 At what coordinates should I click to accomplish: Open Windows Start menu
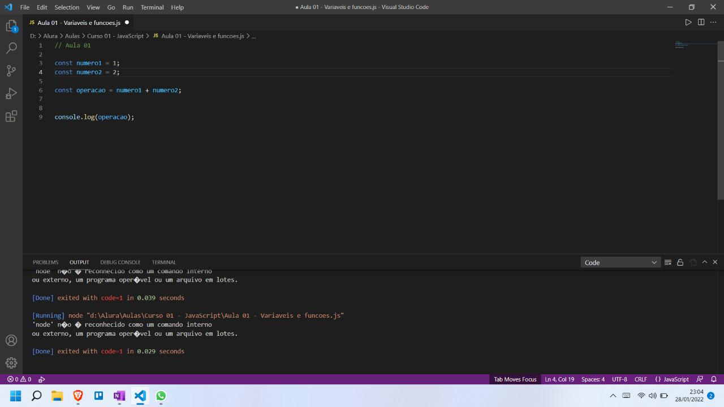[x=15, y=396]
